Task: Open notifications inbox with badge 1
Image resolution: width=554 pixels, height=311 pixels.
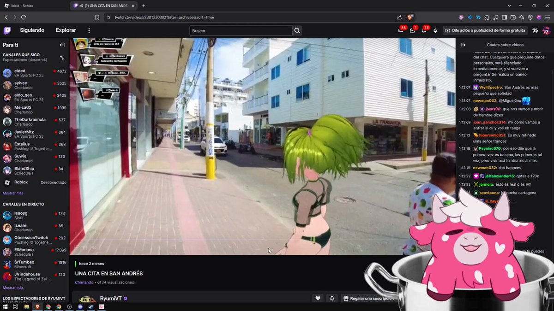Action: (412, 30)
